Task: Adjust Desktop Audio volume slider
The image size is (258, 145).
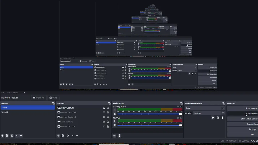Action: tap(150, 114)
